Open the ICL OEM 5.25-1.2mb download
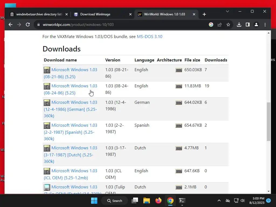 click(x=70, y=174)
